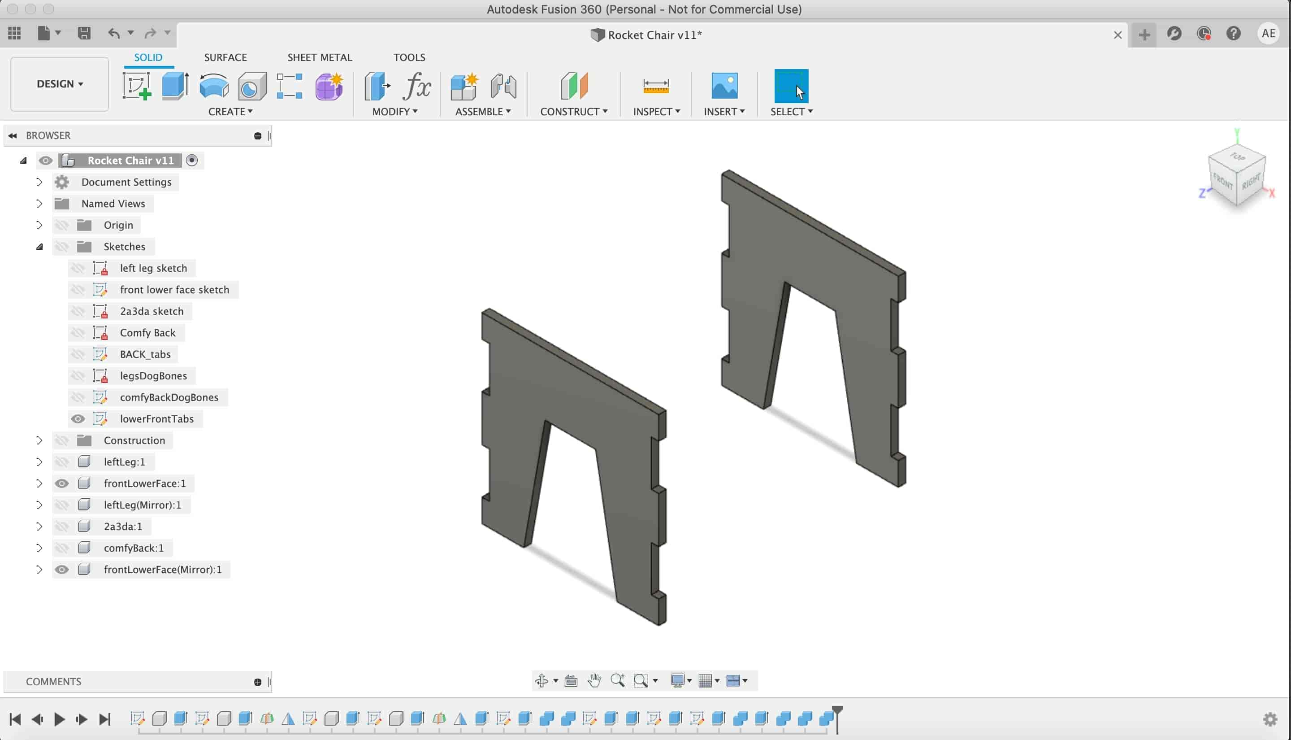Click the Orbit navigation icon
Screen dimensions: 1291x740
click(542, 680)
